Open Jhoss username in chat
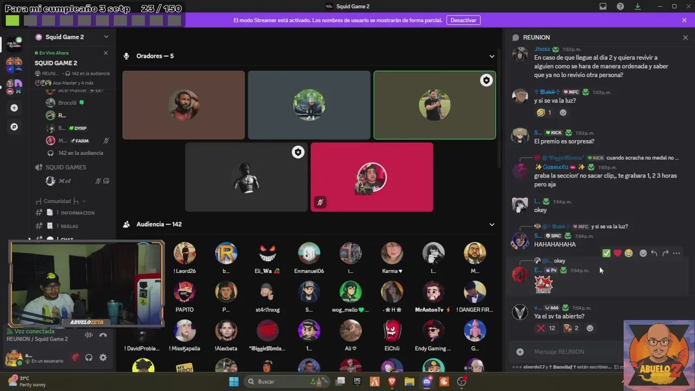 click(x=542, y=49)
